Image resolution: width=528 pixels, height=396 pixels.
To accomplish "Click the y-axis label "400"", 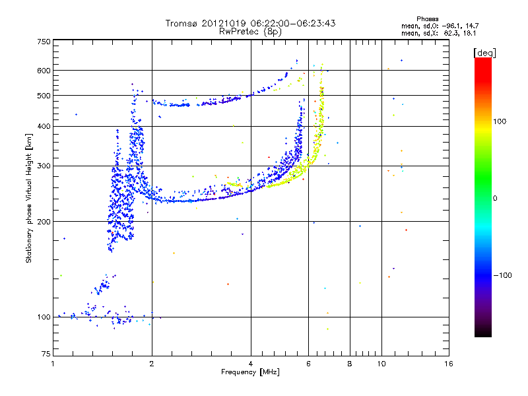I will [x=44, y=127].
